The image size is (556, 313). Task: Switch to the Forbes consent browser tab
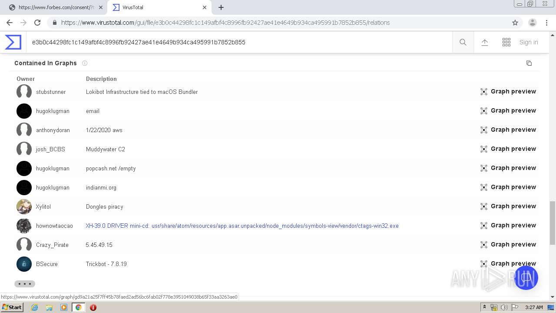[x=56, y=7]
